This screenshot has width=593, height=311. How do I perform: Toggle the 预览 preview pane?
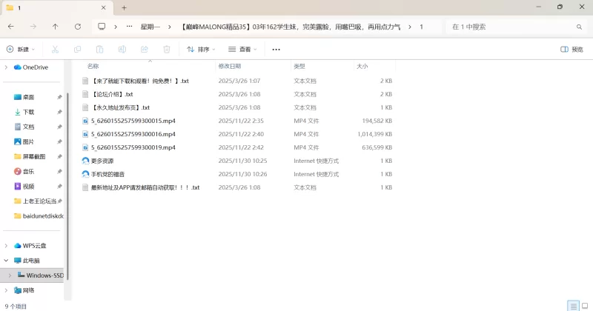pos(572,50)
